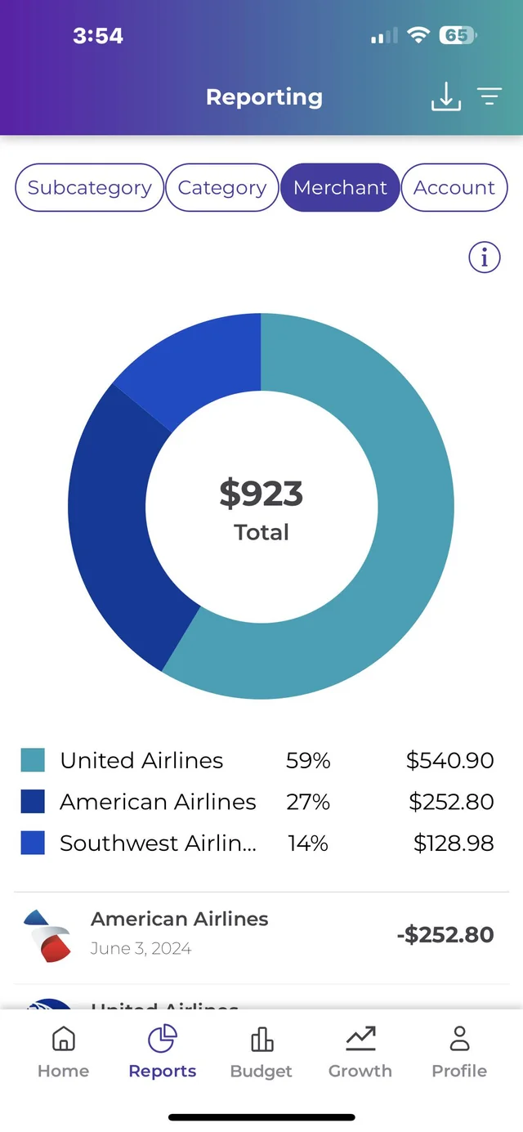The height and width of the screenshot is (1132, 523).
Task: Open the download/export report icon
Action: (x=446, y=97)
